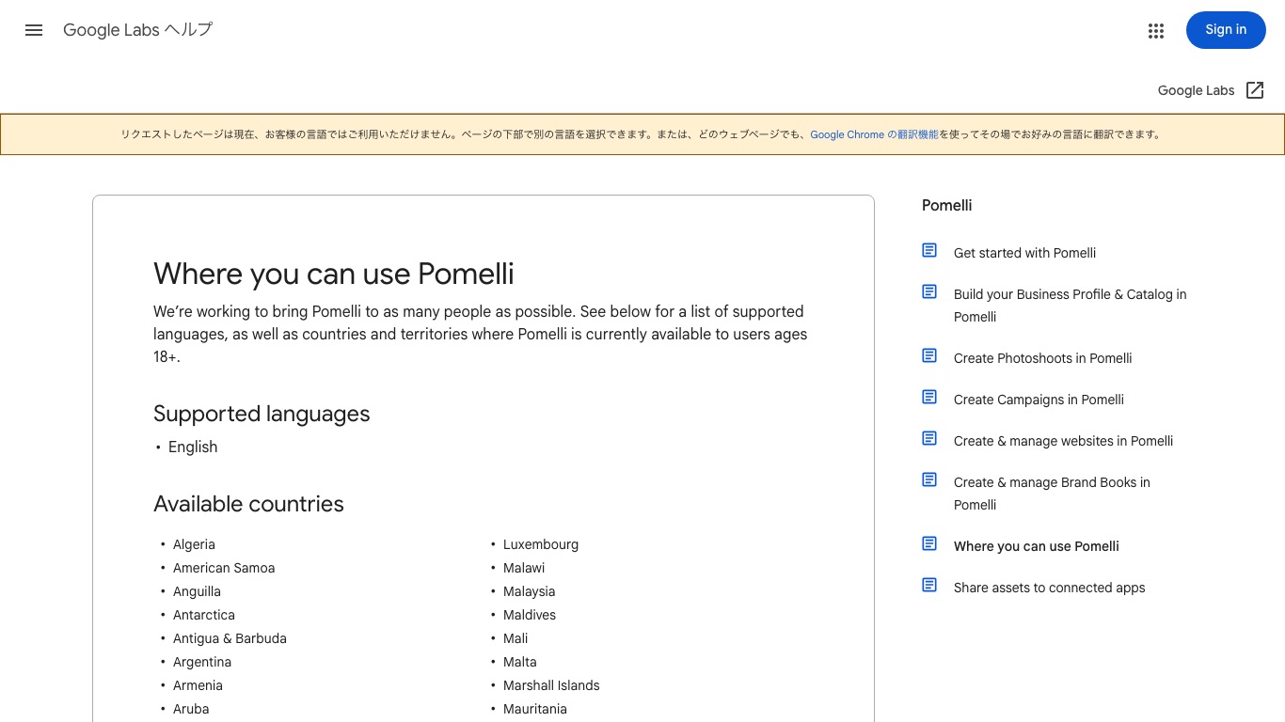Click Argentina in the country list
1285x722 pixels.
202,662
